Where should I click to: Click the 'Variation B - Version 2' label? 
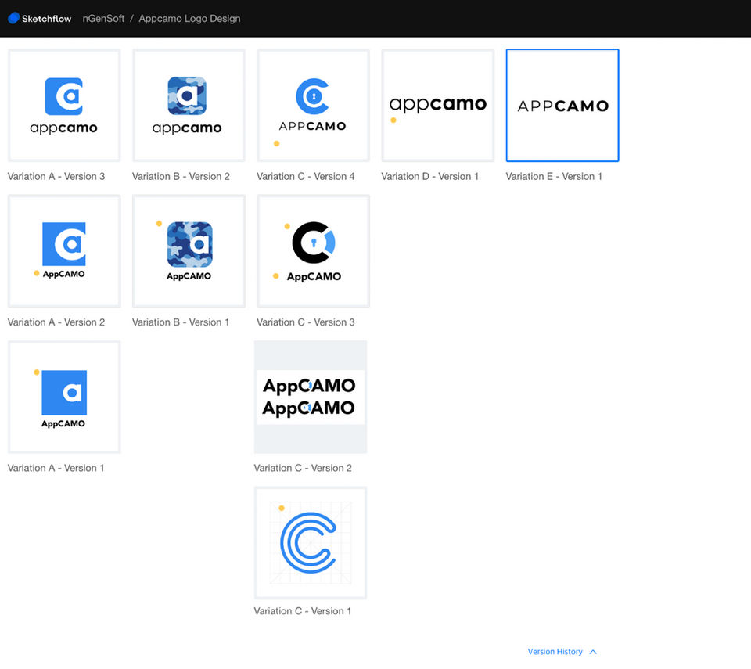point(181,176)
